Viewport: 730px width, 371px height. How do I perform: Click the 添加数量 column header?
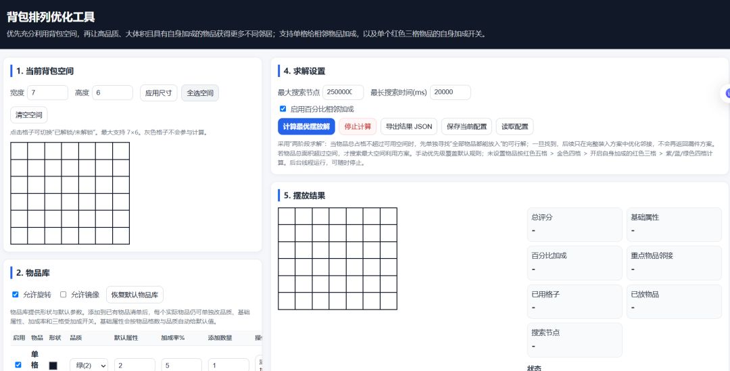[x=220, y=337]
